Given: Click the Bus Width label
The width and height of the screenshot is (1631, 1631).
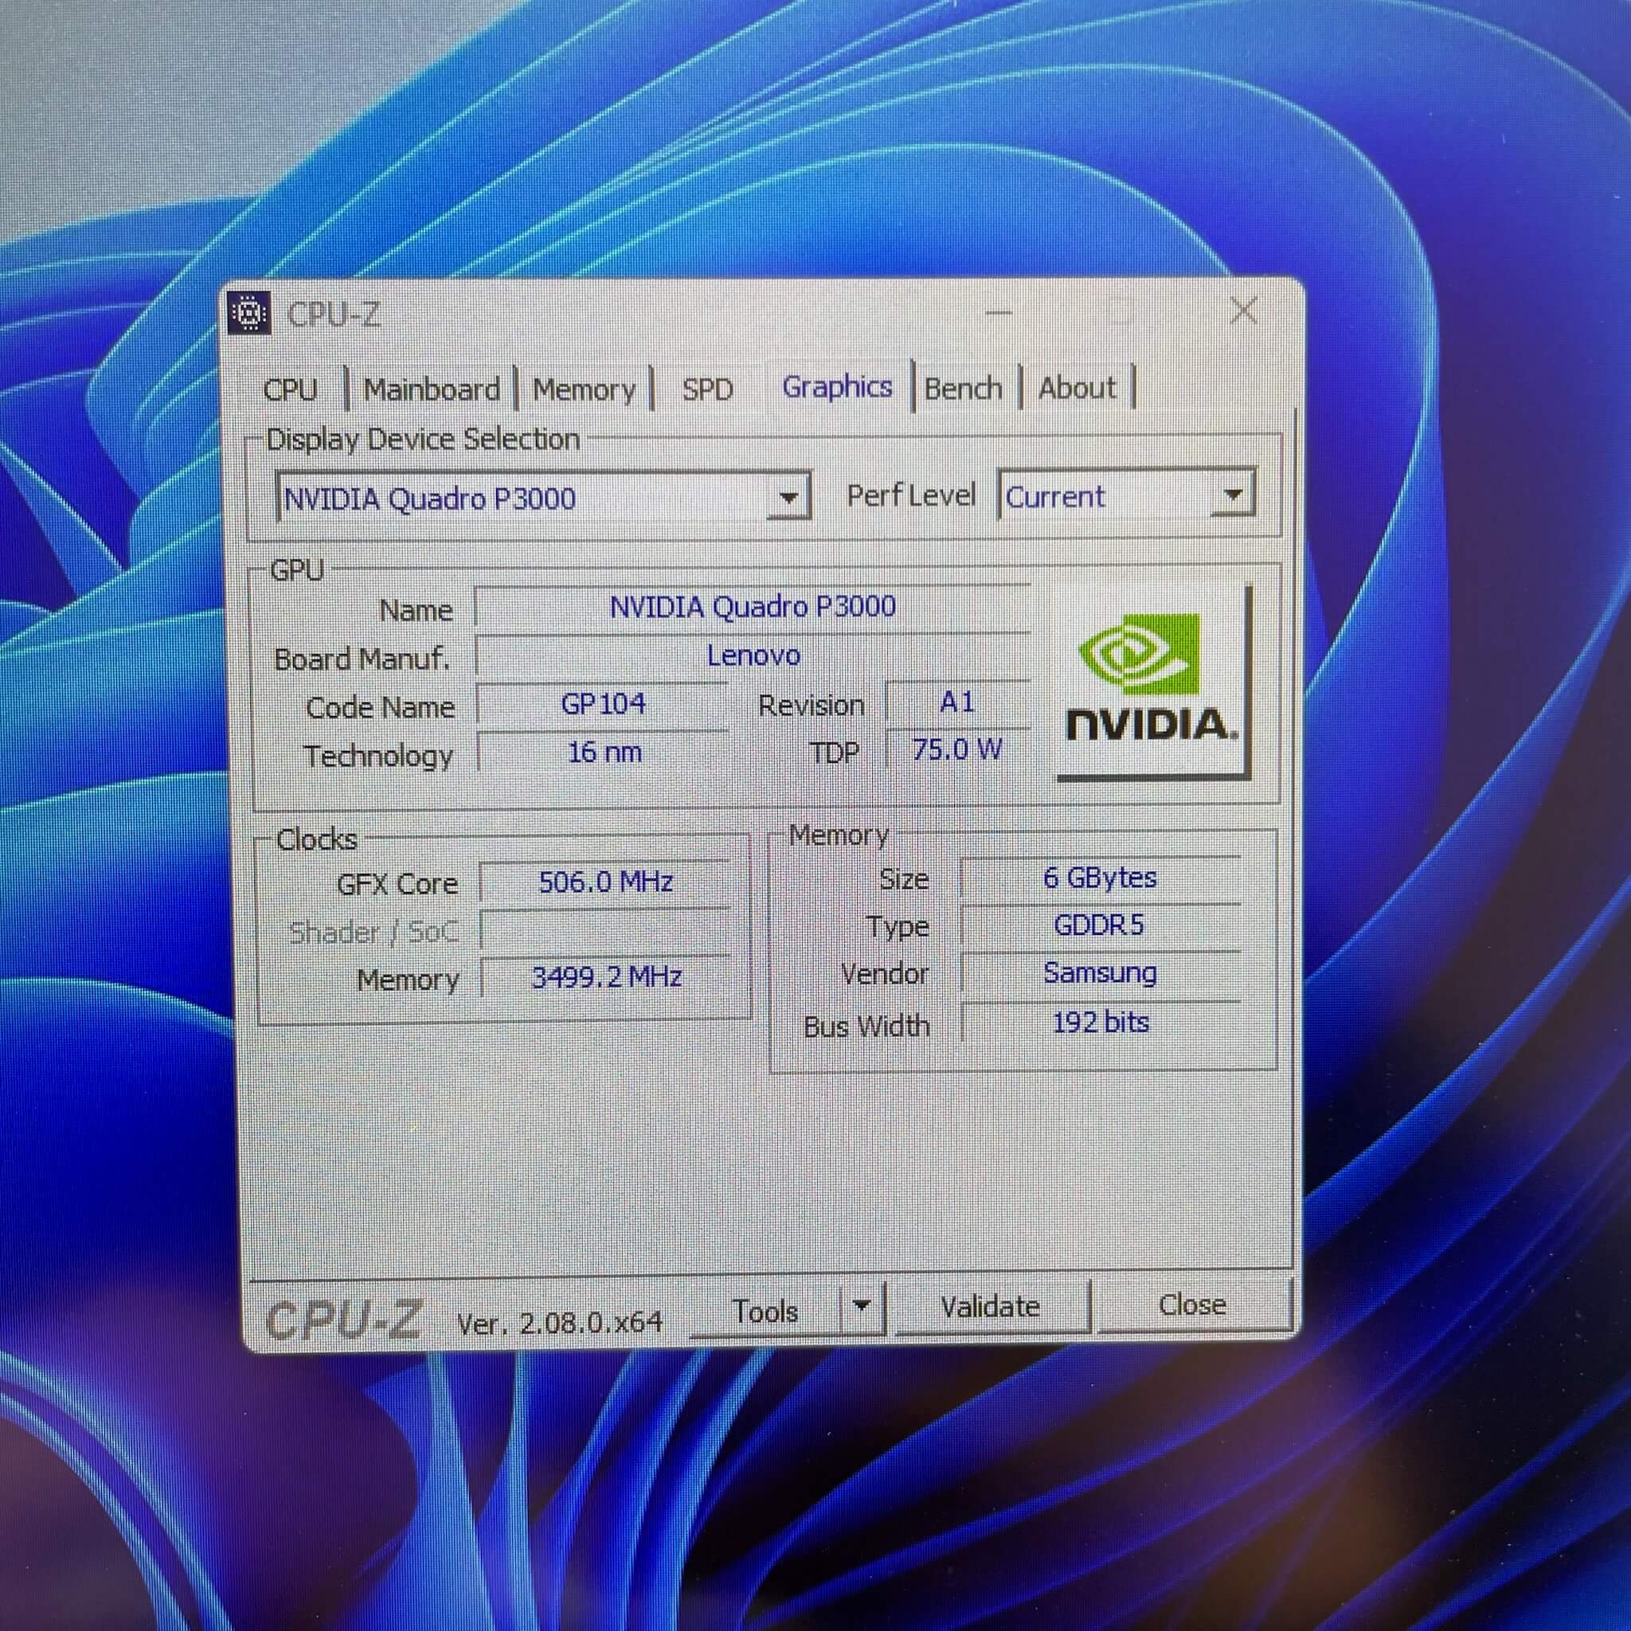Looking at the screenshot, I should 867,1027.
